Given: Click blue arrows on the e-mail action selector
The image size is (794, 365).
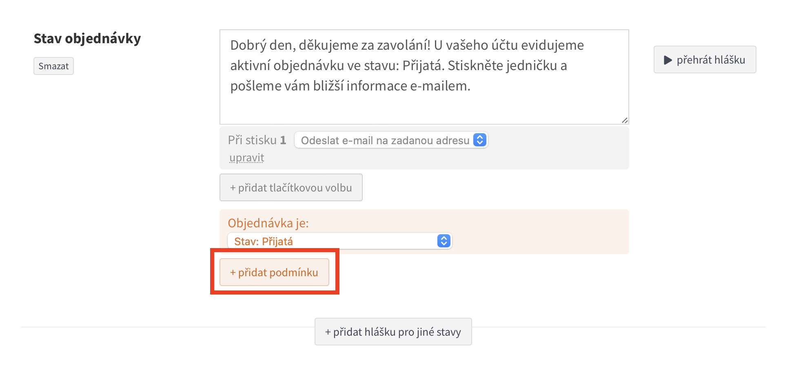Looking at the screenshot, I should 480,140.
